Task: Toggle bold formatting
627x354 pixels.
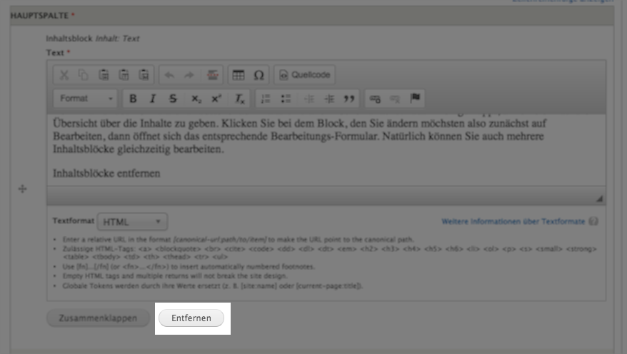Action: click(x=132, y=98)
